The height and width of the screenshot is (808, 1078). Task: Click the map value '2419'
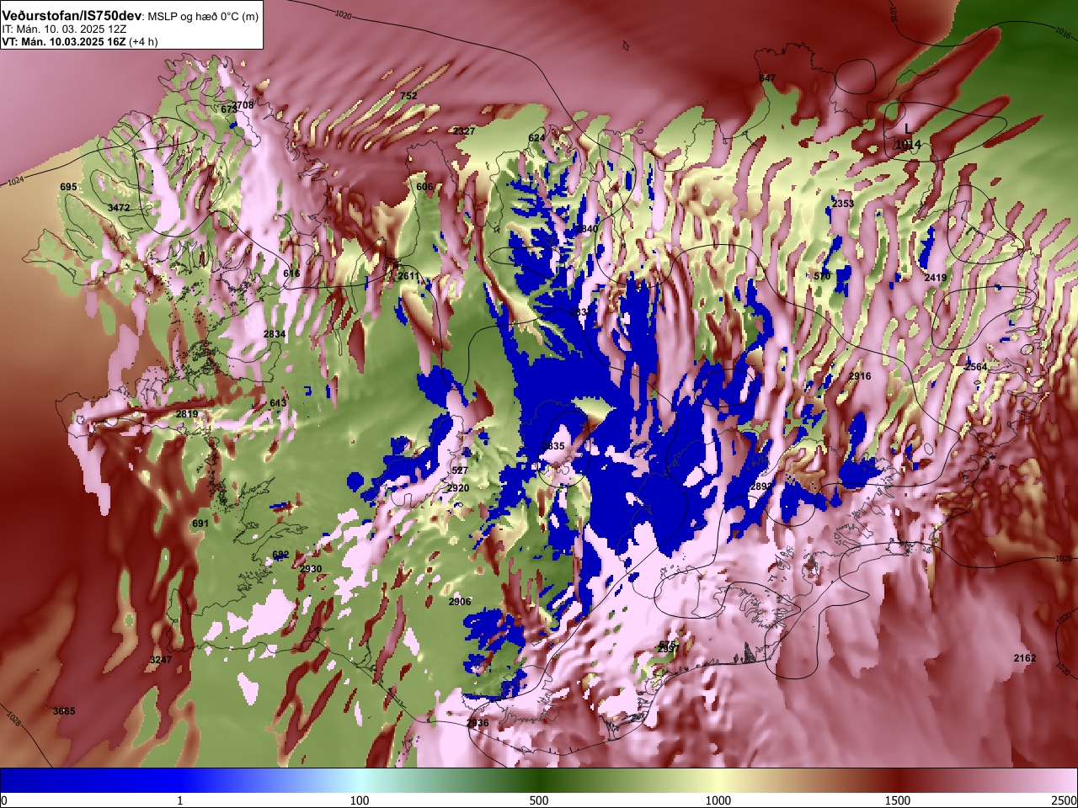tap(936, 278)
